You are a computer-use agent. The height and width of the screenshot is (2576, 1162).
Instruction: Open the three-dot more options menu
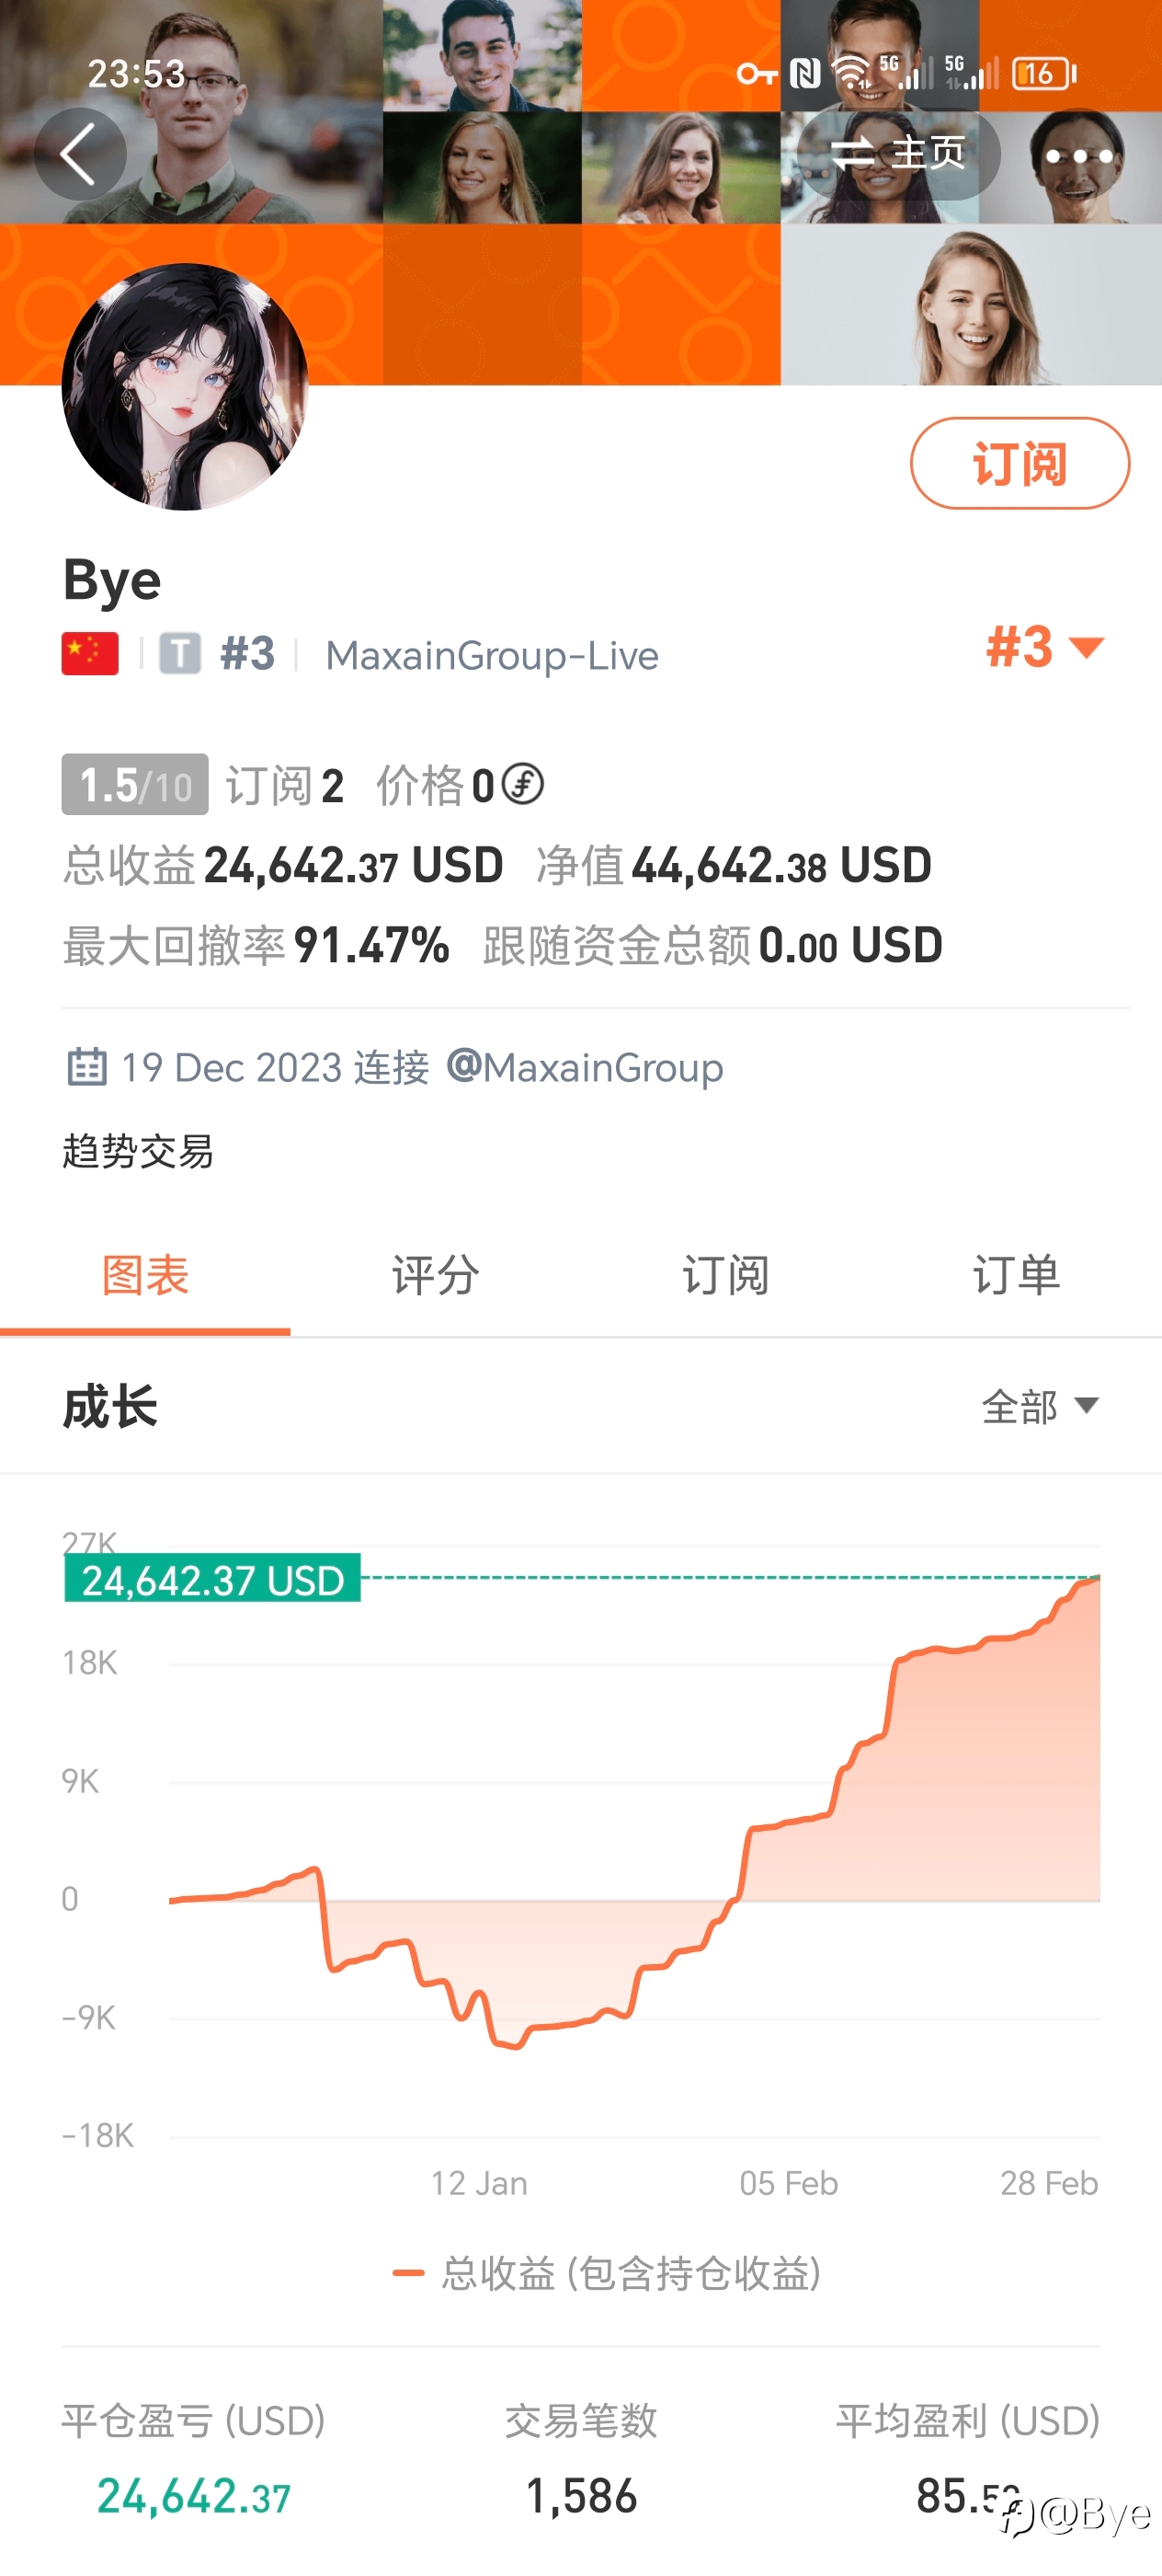tap(1079, 156)
